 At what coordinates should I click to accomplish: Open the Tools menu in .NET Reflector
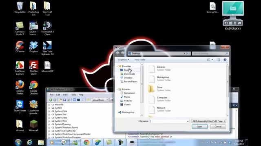(73, 94)
